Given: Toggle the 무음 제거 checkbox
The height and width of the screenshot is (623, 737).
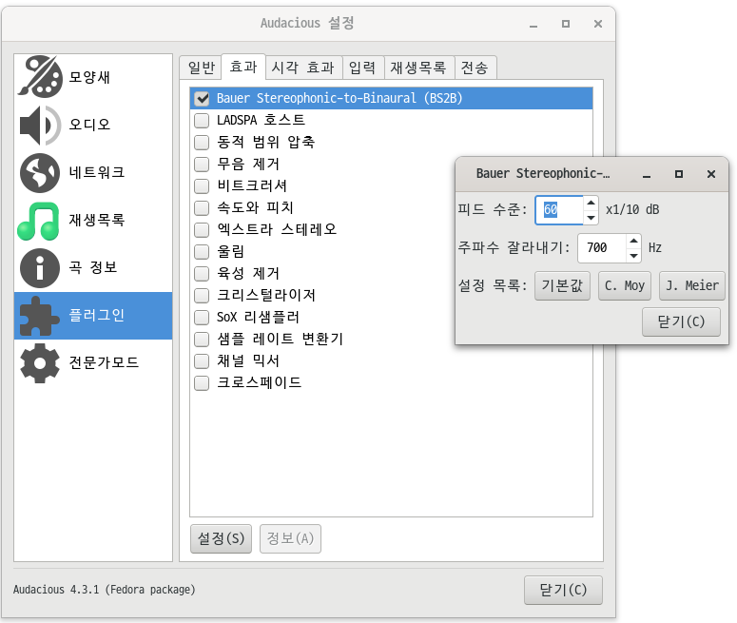Looking at the screenshot, I should (x=202, y=165).
